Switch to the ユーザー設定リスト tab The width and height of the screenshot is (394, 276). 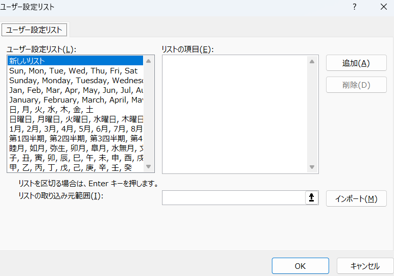[x=34, y=30]
